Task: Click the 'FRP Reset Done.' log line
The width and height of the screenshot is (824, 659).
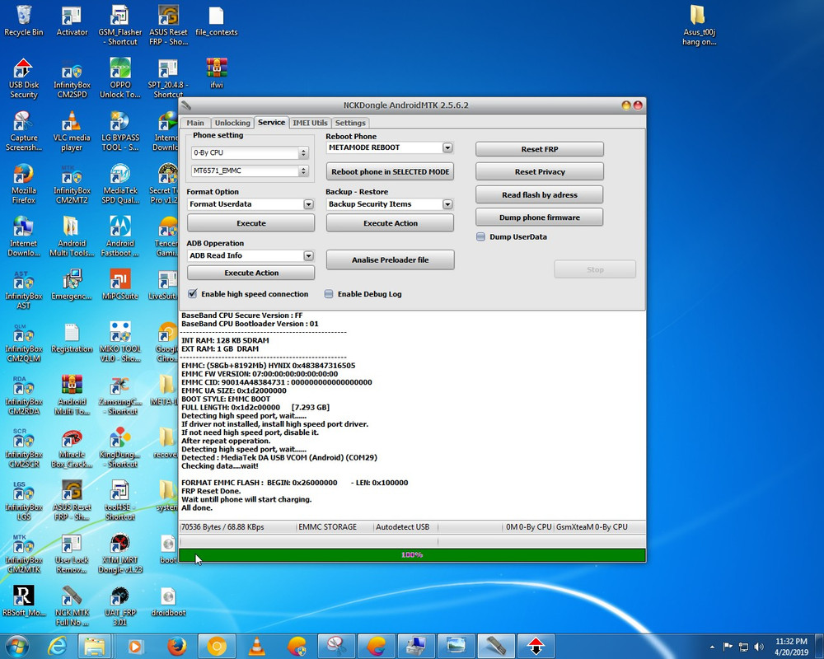Action: 211,491
